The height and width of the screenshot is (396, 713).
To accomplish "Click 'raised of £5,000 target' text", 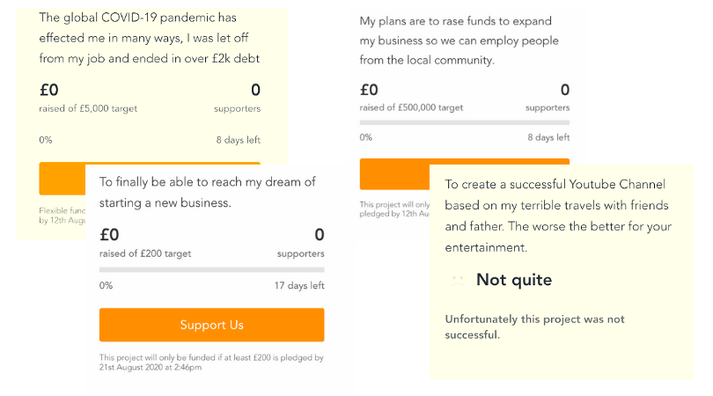I will [88, 108].
